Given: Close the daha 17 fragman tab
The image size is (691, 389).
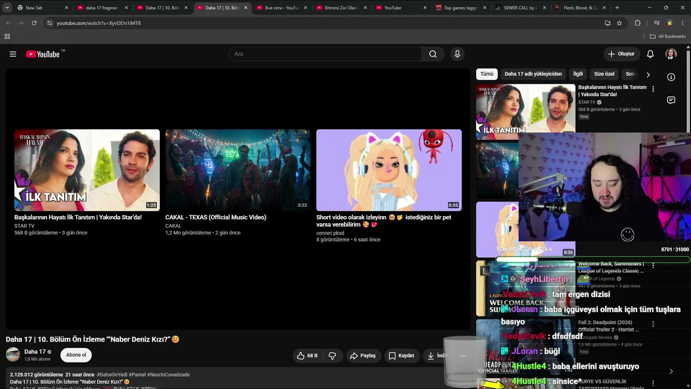Looking at the screenshot, I should 126,8.
